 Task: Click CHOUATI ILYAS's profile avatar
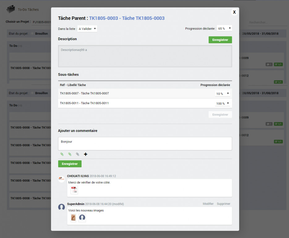tap(62, 179)
